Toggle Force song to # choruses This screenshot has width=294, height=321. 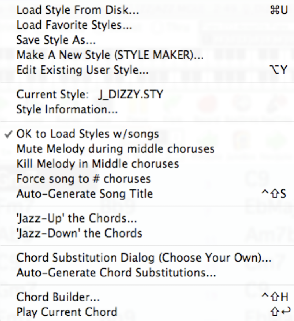pyautogui.click(x=83, y=178)
